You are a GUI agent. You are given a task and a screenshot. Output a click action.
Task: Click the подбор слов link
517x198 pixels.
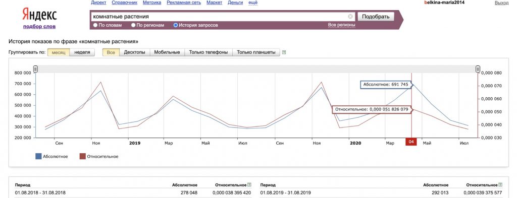tap(39, 27)
